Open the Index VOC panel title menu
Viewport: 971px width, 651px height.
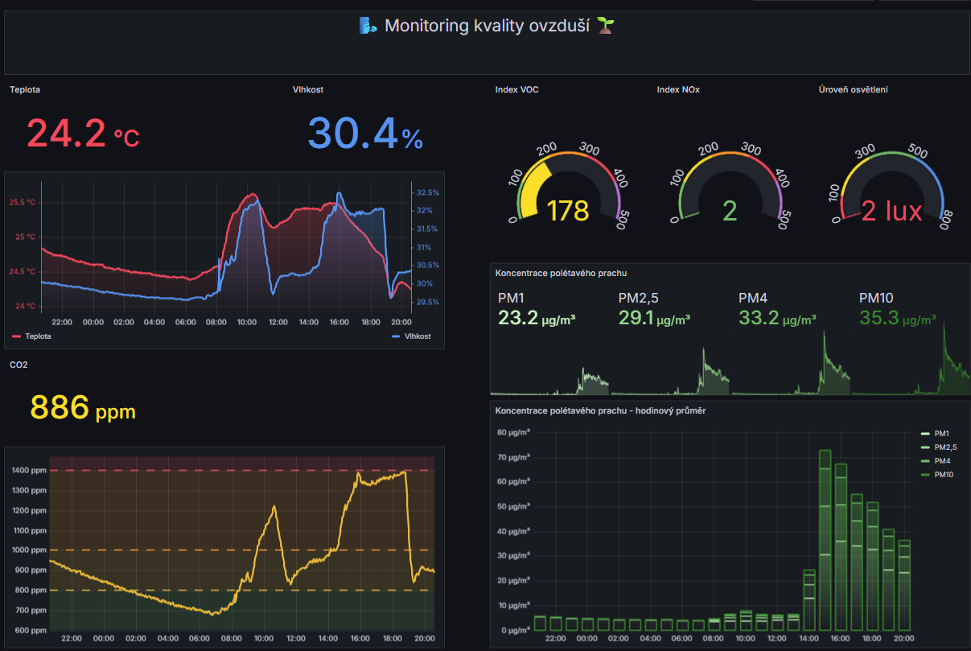517,89
